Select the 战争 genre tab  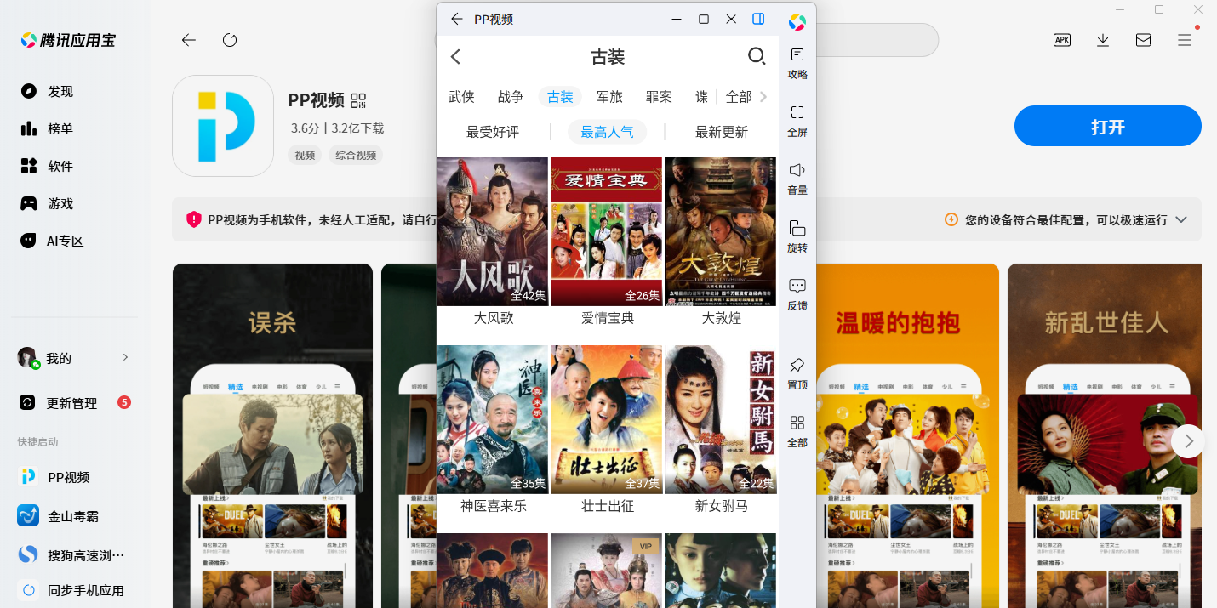[x=511, y=97]
